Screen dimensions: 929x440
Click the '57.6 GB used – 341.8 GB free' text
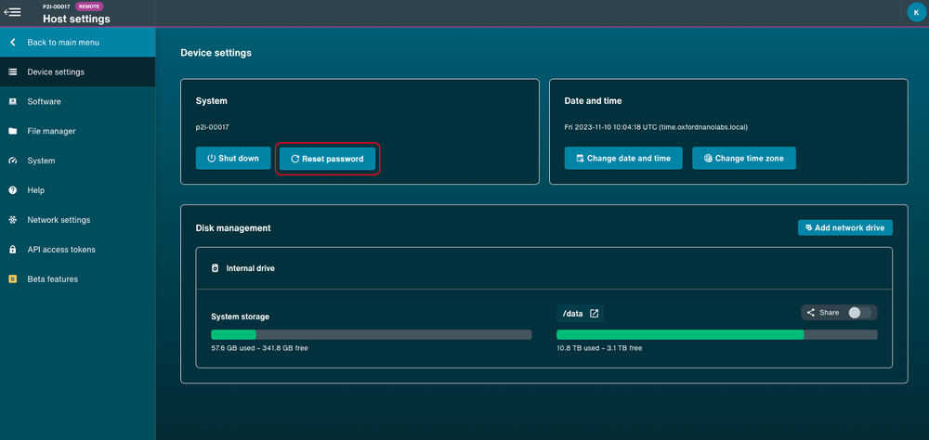click(x=259, y=348)
